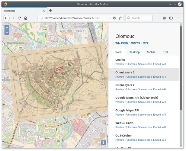Viewport: 186px width, 151px height.
Task: Bookmark this page with the star icon
Action: coord(120,18)
